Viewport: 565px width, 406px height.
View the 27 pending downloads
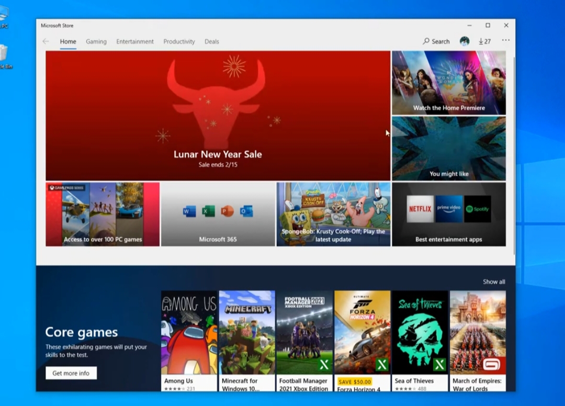[484, 41]
